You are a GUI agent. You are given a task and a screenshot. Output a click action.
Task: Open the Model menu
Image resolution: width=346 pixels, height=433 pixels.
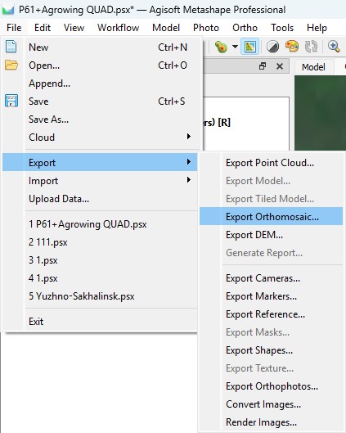(x=166, y=28)
